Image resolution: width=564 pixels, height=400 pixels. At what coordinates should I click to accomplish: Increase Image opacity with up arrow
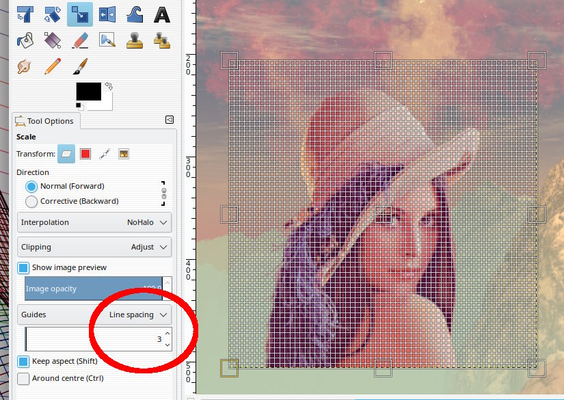tap(167, 282)
